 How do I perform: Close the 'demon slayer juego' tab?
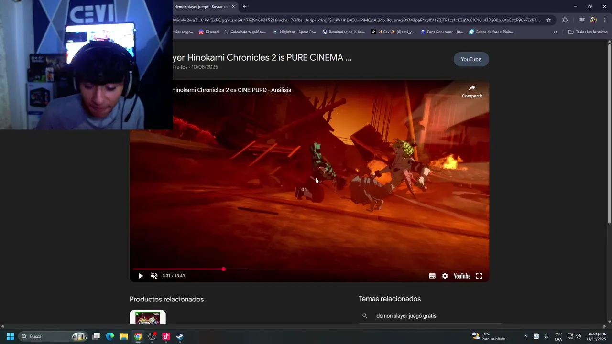tap(233, 7)
